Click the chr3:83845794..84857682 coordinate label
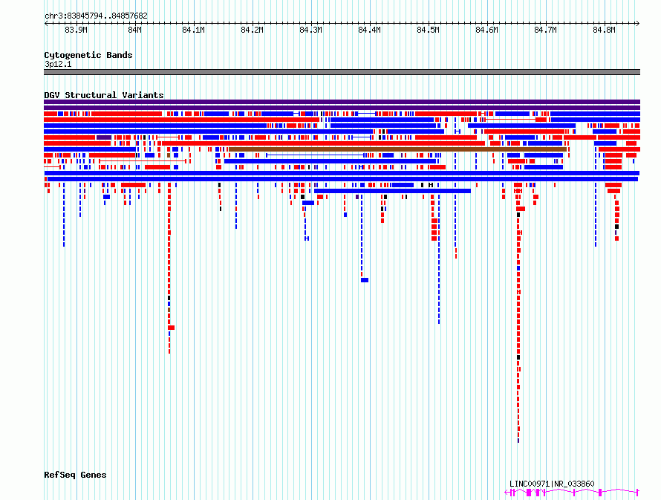This screenshot has width=661, height=500. click(x=96, y=16)
